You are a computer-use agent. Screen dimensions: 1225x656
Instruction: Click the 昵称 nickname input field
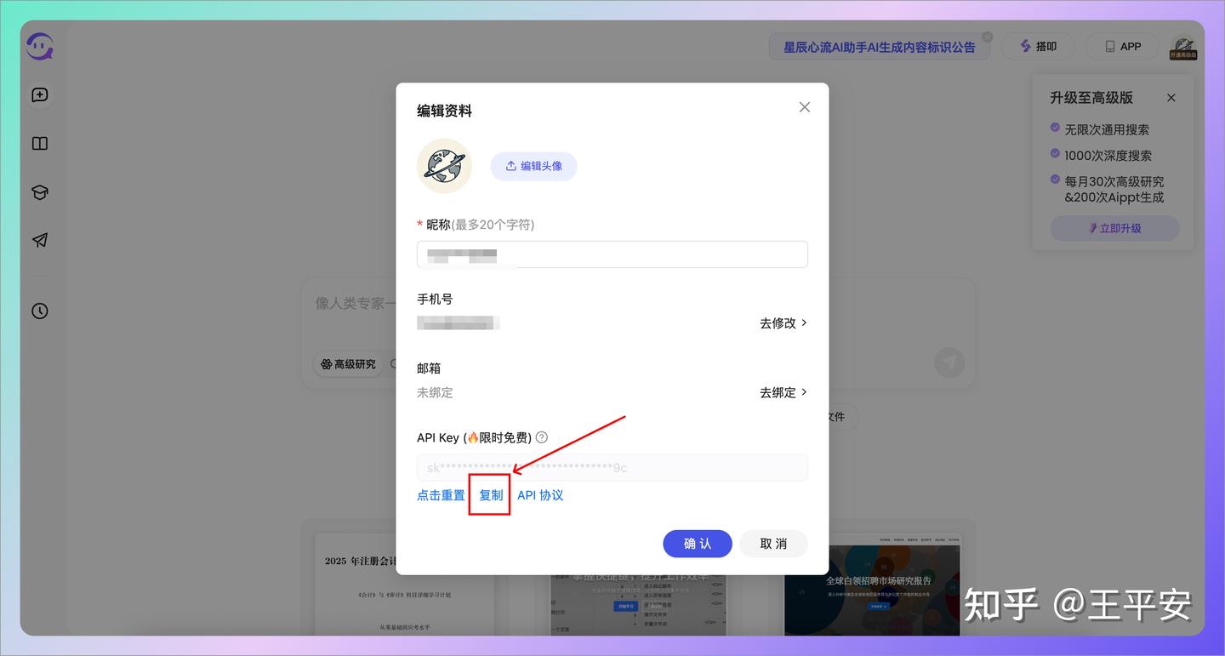(x=612, y=254)
